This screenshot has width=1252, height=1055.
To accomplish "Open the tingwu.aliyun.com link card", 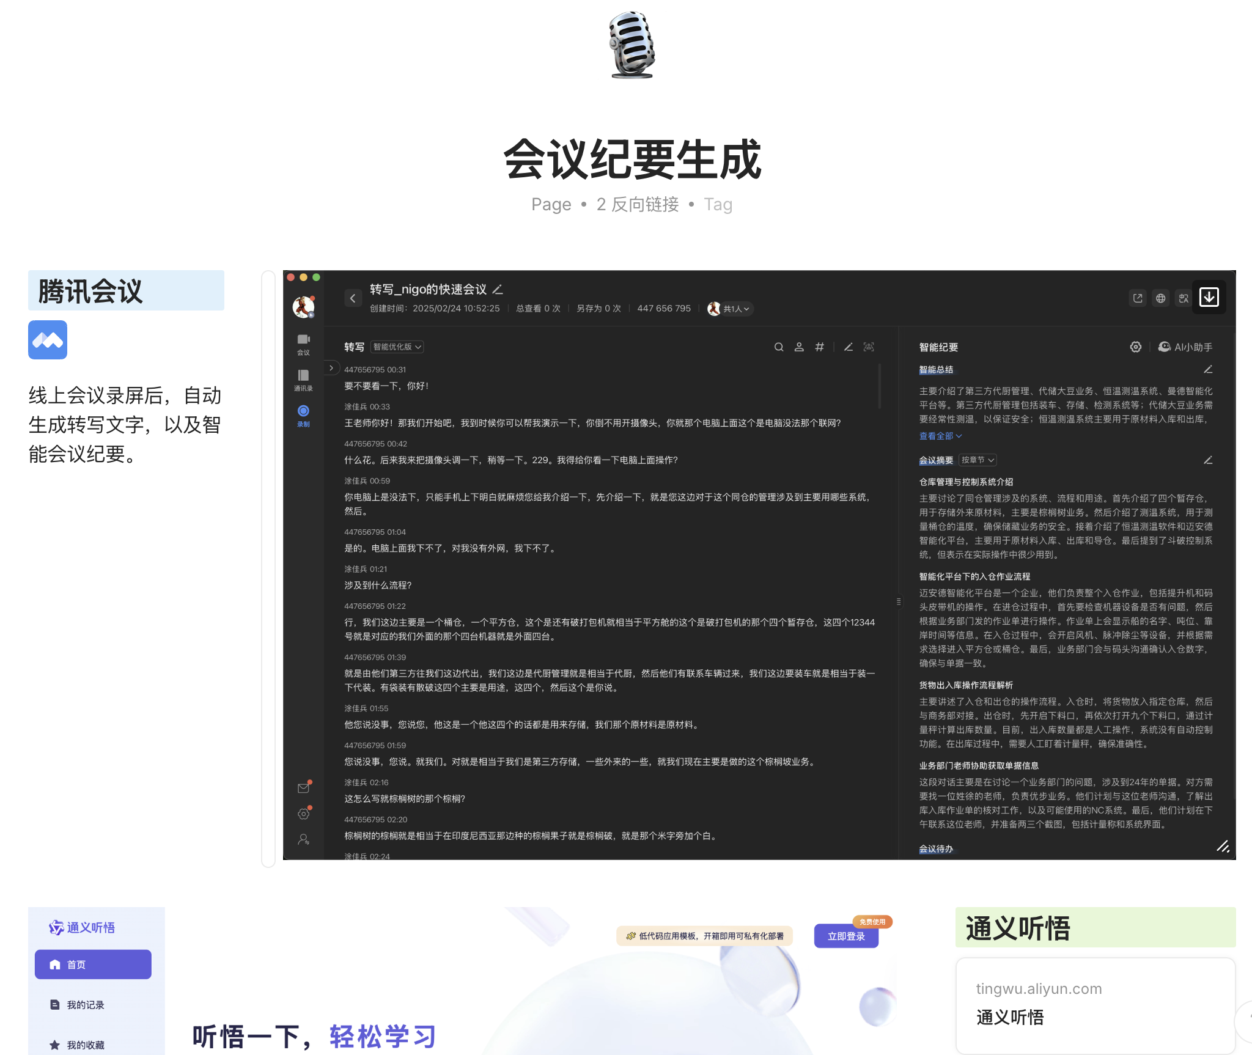I will point(1095,1005).
